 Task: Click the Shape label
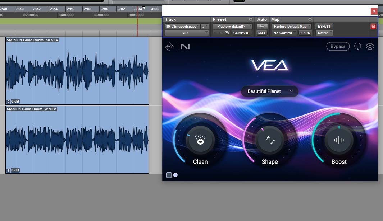pos(270,162)
